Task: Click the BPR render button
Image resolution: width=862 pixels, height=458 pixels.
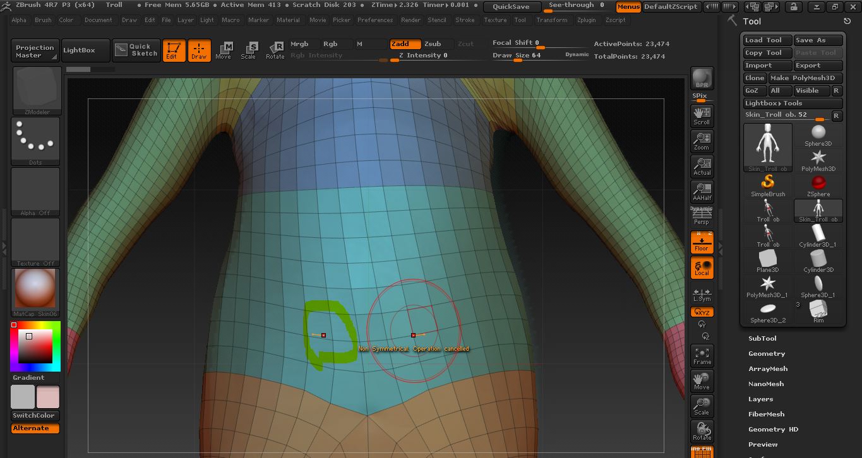Action: [702, 78]
